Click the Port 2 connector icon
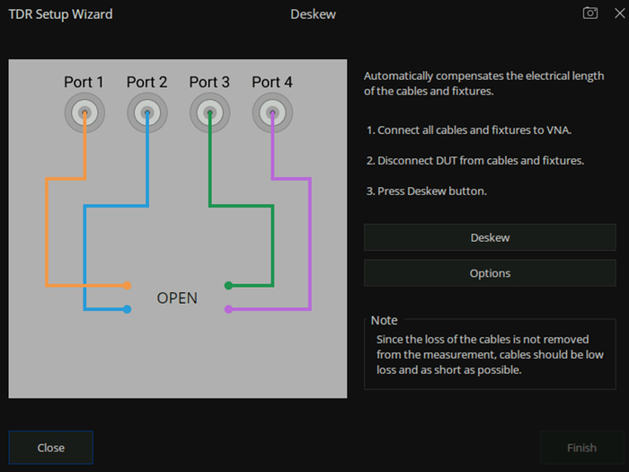The height and width of the screenshot is (472, 629). pyautogui.click(x=147, y=112)
